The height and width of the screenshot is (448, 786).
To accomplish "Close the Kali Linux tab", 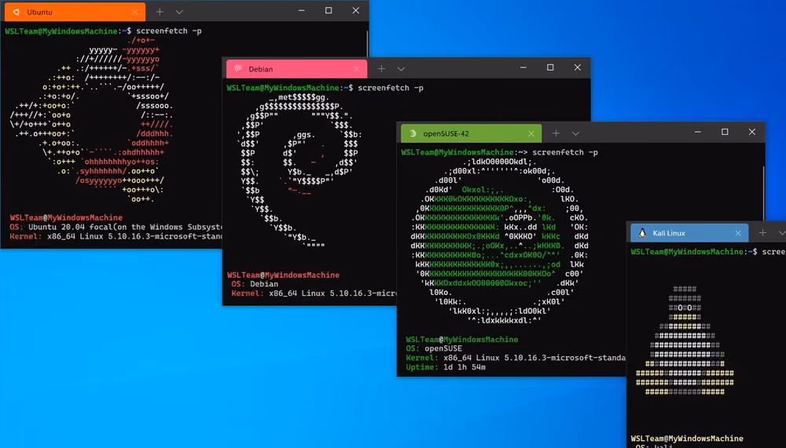I will (x=738, y=233).
